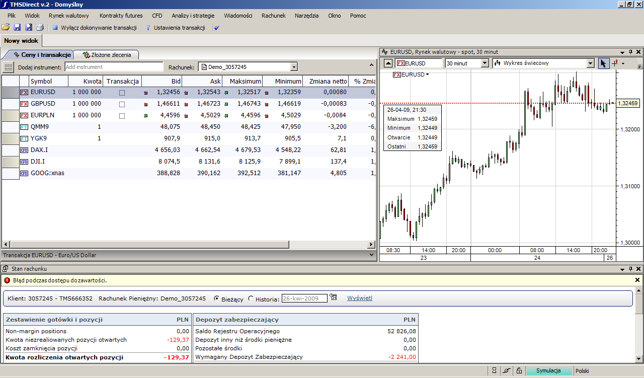This screenshot has width=644, height=378.
Task: Click Ustawienia transakcji button
Action: (x=176, y=28)
